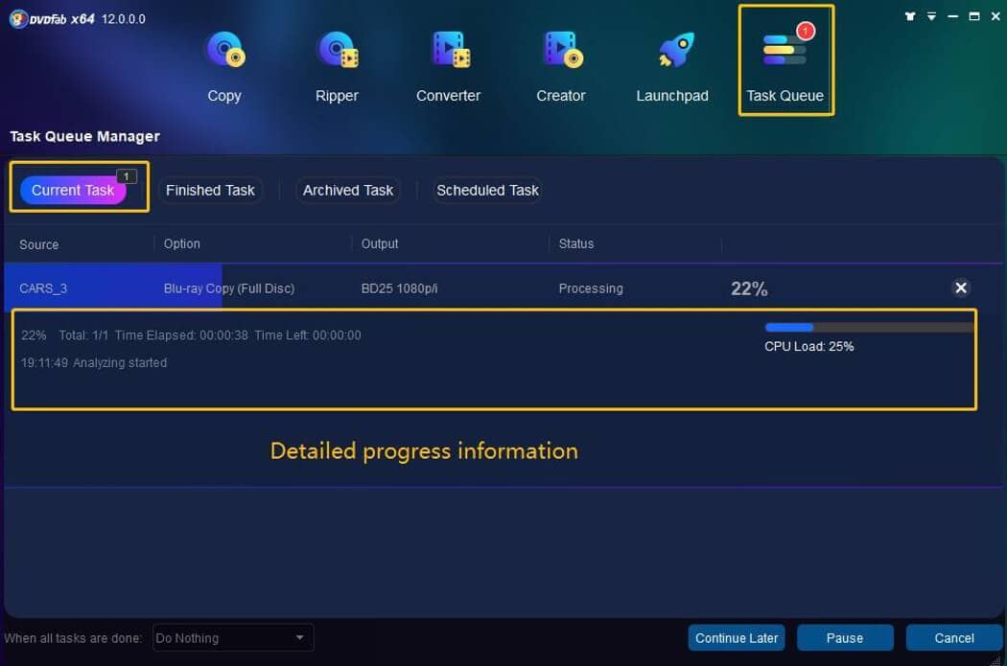Cancel the CARS_3 task with the X
The image size is (1007, 666).
click(x=961, y=287)
